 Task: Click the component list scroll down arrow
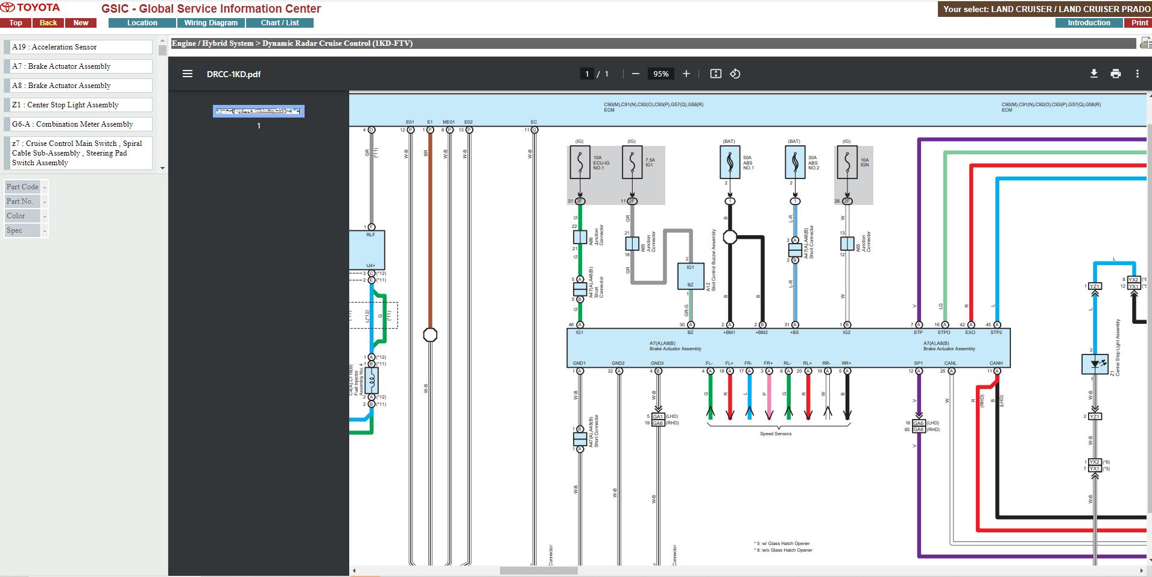pos(162,169)
